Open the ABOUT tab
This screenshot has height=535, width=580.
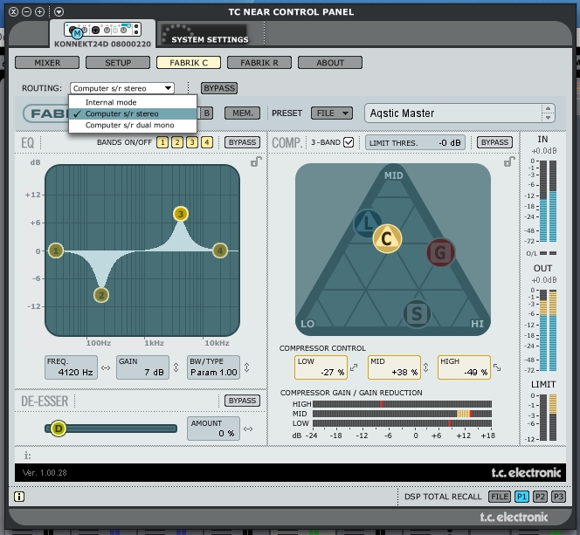click(330, 63)
